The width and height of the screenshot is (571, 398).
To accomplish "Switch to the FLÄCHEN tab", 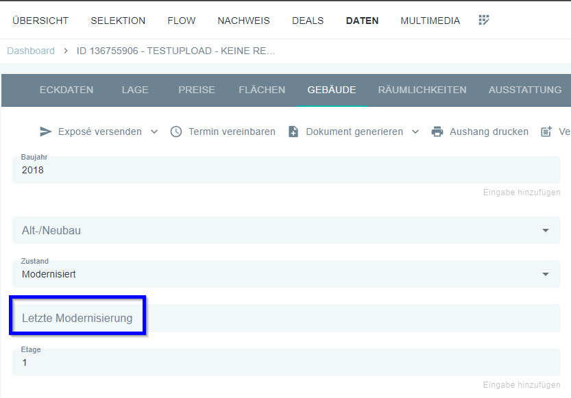I will click(262, 90).
